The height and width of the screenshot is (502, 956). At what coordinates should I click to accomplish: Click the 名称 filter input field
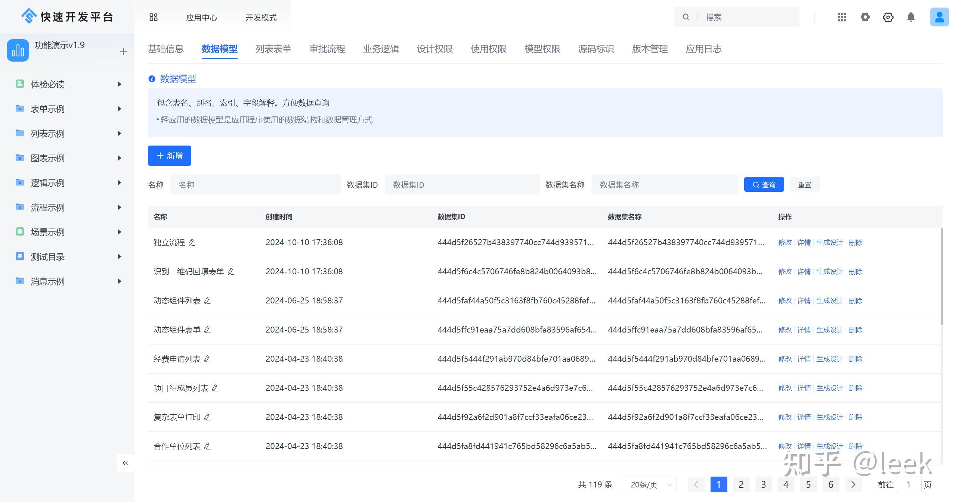pyautogui.click(x=256, y=185)
